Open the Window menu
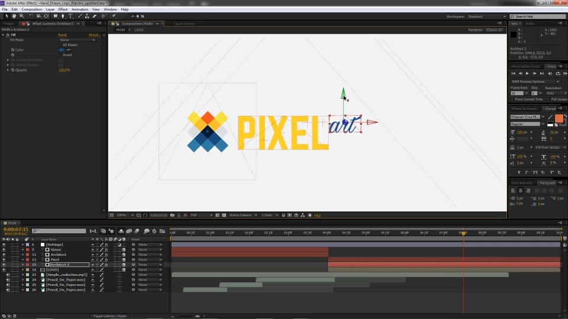Image resolution: width=568 pixels, height=319 pixels. 110,9
